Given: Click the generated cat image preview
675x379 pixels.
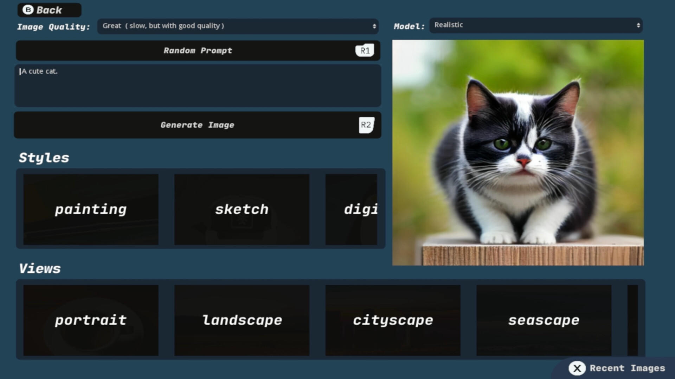Looking at the screenshot, I should 518,153.
